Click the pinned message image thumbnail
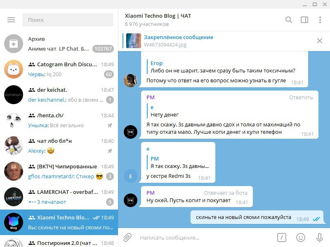The height and width of the screenshot is (247, 330). [x=133, y=41]
